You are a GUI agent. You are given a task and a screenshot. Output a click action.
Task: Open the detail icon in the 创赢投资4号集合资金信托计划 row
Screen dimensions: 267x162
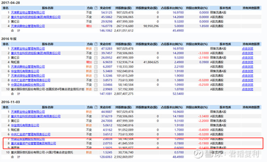pyautogui.click(x=96, y=89)
